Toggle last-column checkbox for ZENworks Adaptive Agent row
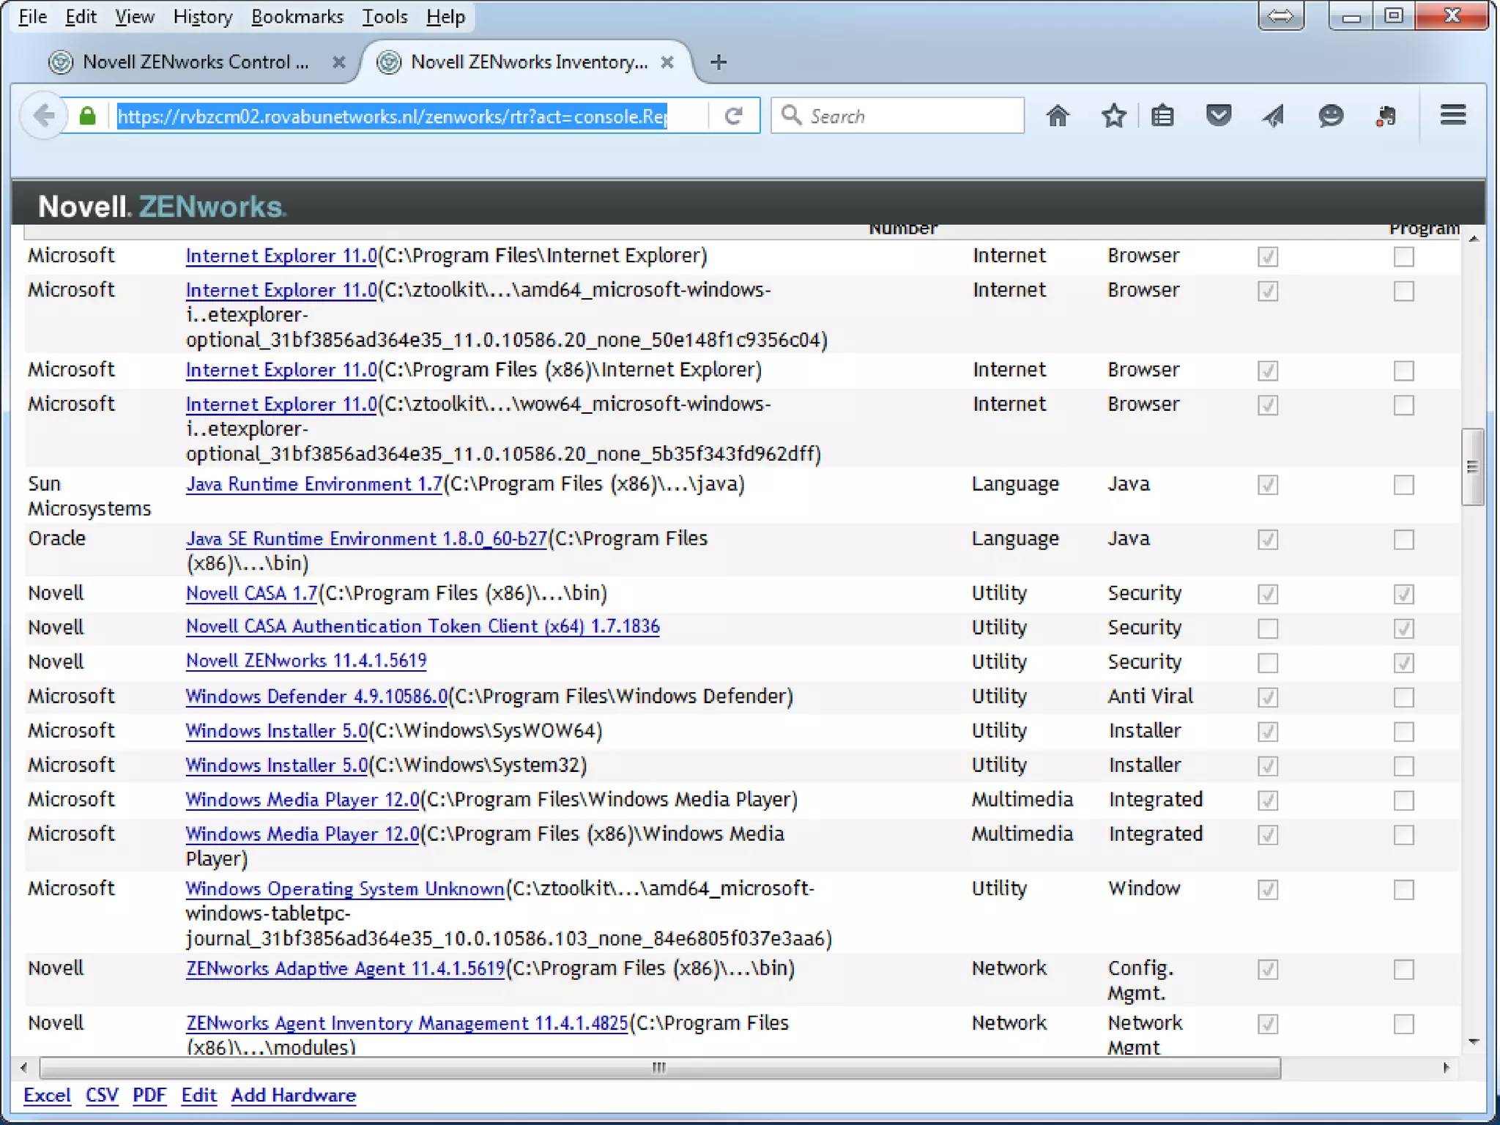This screenshot has width=1500, height=1125. (x=1403, y=970)
